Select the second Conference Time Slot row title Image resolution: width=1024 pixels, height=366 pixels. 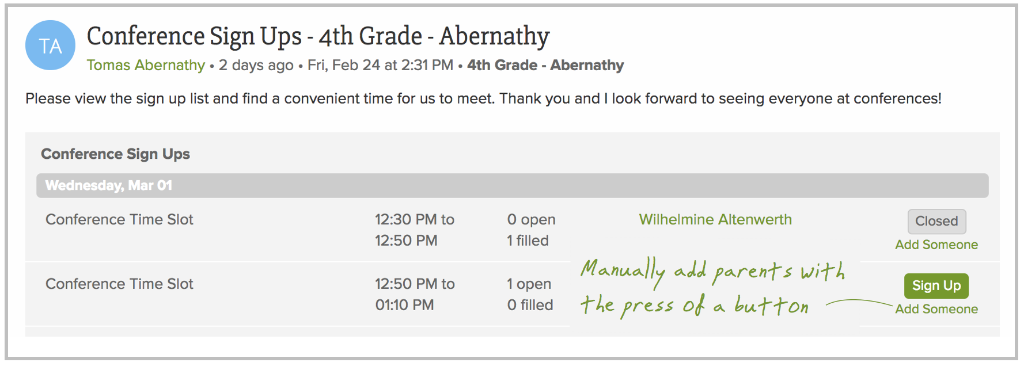coord(119,284)
